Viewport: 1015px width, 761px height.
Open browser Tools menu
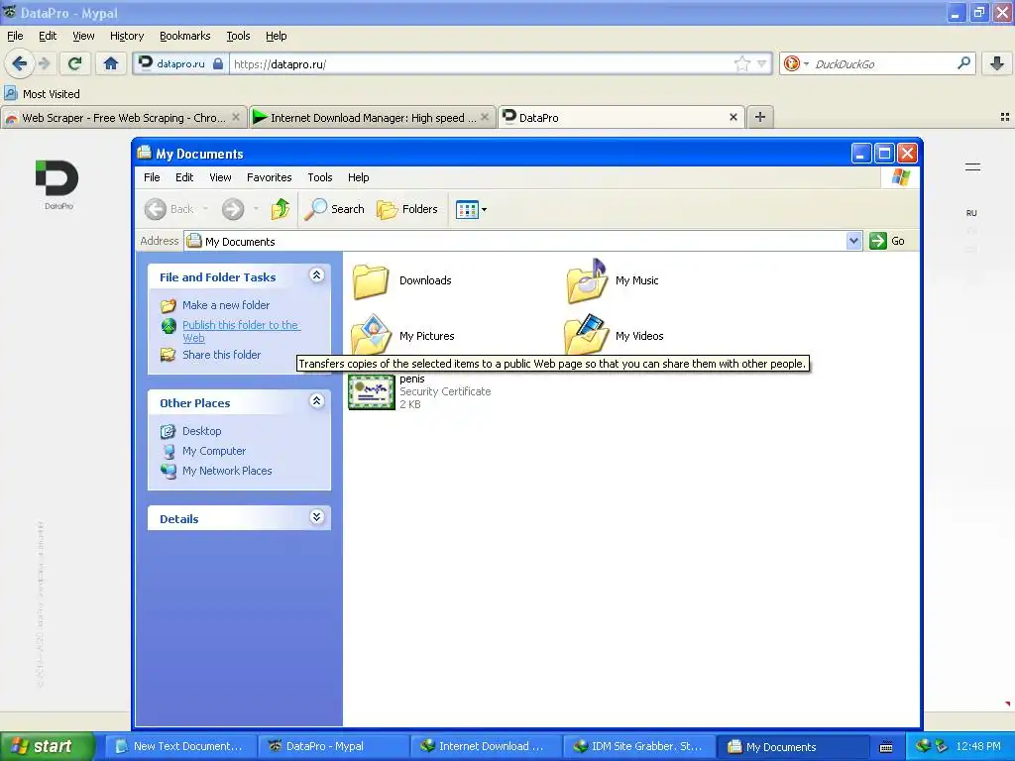pyautogui.click(x=238, y=37)
